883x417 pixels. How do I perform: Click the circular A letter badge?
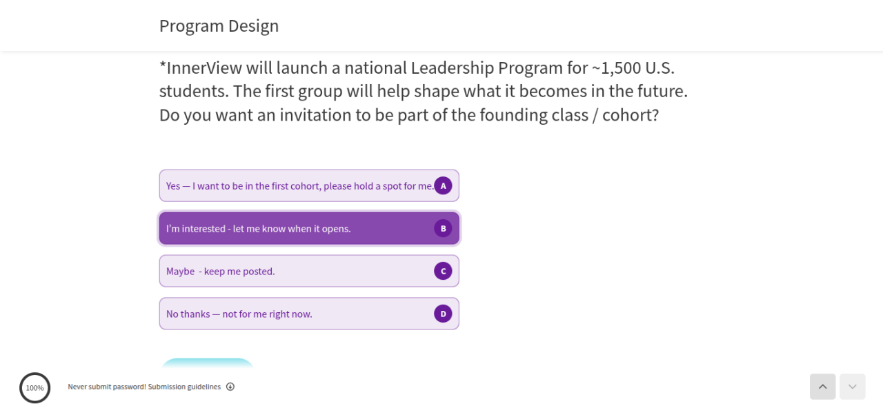tap(443, 185)
